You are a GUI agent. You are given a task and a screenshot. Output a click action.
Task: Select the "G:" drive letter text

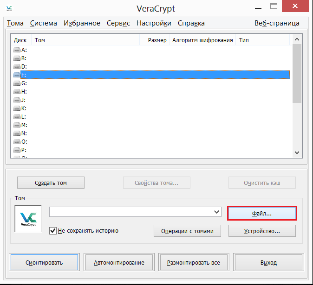24,83
